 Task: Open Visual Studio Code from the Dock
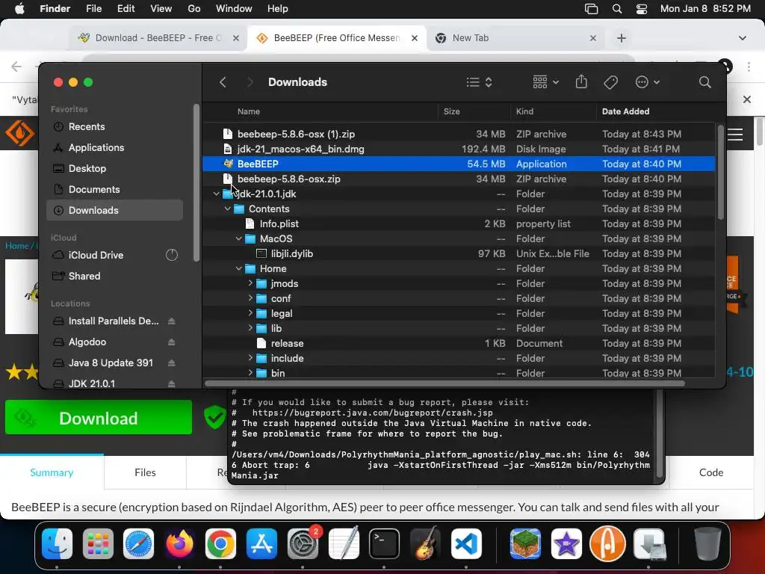465,544
